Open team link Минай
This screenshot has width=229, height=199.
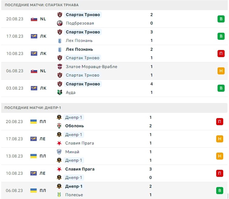coord(72,152)
